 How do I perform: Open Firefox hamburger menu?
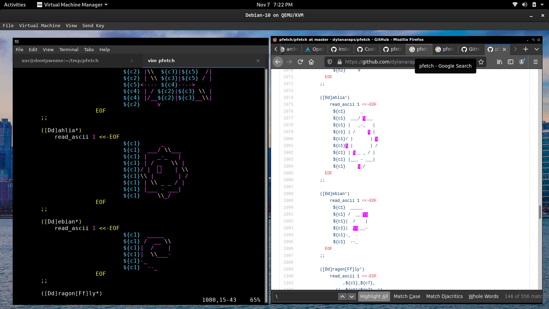pos(535,62)
